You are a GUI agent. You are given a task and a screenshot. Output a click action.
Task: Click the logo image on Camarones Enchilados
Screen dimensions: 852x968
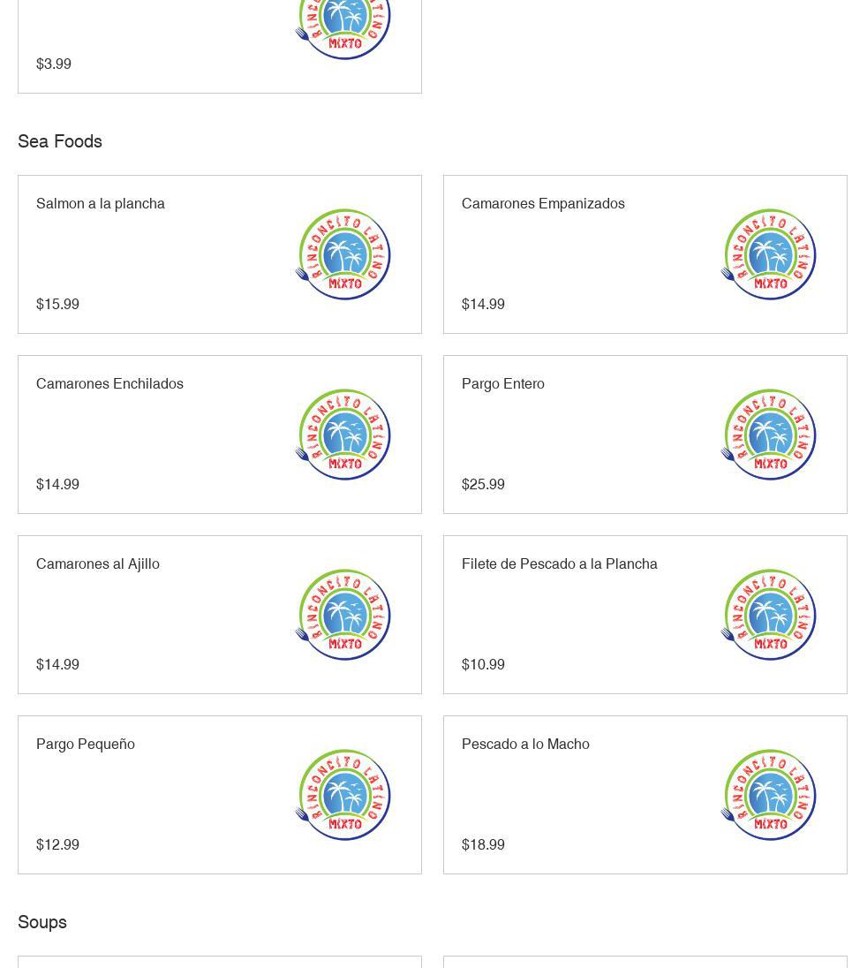[x=343, y=435]
